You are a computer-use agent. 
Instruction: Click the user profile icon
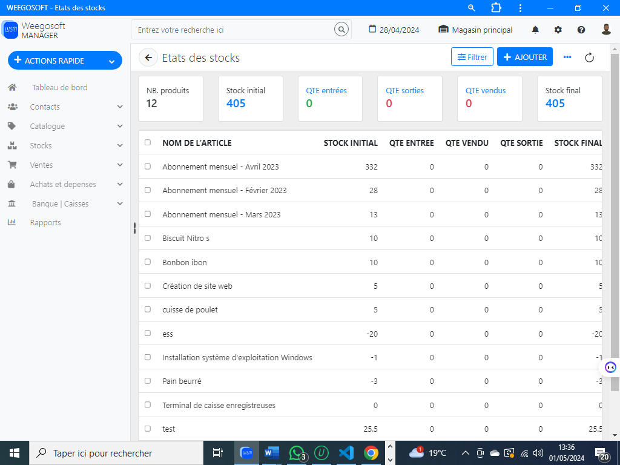click(x=605, y=29)
